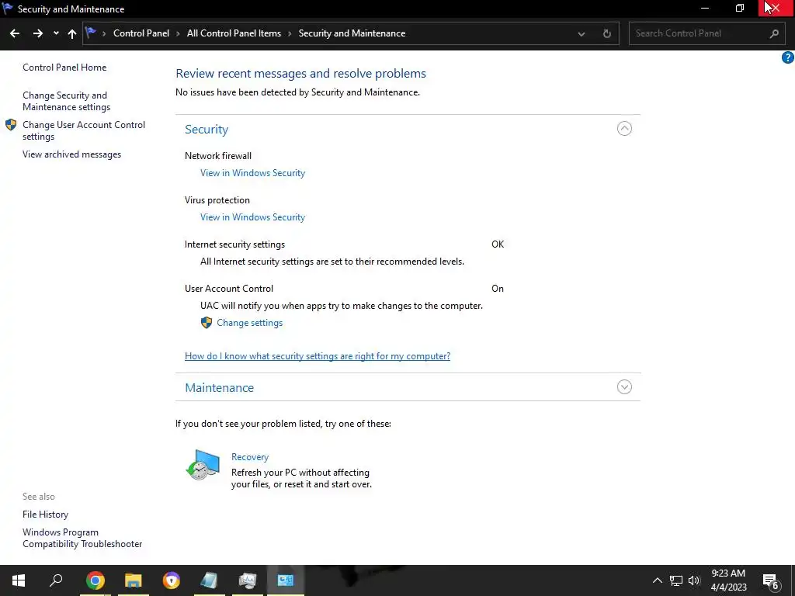The image size is (795, 596).
Task: Select All Control Panel Items breadcrumb
Action: click(x=234, y=33)
